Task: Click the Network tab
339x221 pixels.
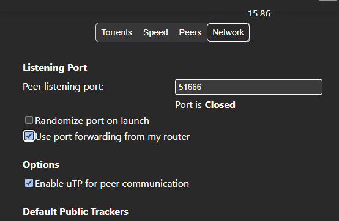Action: click(x=228, y=32)
